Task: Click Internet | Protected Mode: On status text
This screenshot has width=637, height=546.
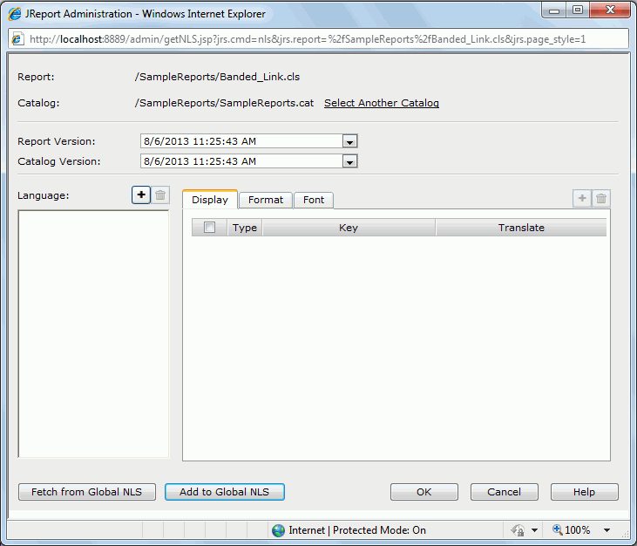Action: coord(357,530)
